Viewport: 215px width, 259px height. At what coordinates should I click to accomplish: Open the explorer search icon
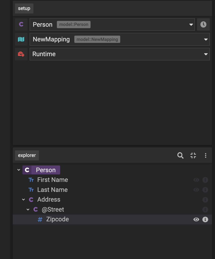coord(180,155)
